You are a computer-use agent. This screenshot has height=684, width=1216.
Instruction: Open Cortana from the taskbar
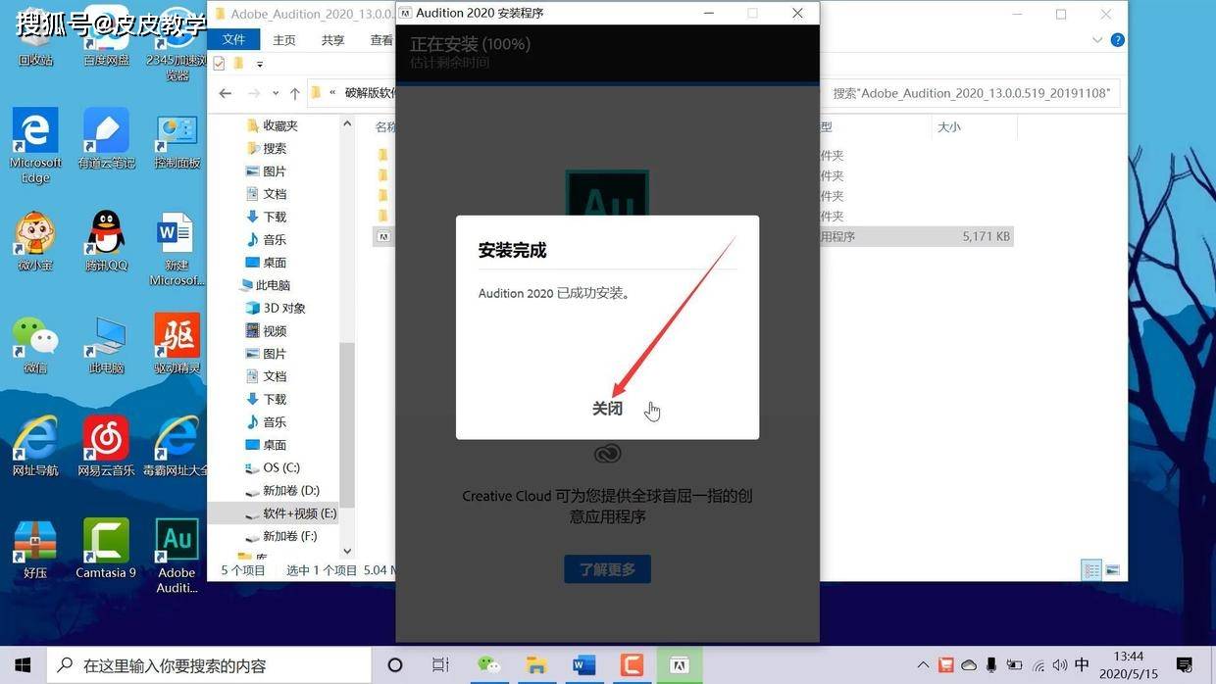395,665
